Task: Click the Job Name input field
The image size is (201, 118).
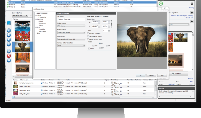Action: pyautogui.click(x=71, y=19)
